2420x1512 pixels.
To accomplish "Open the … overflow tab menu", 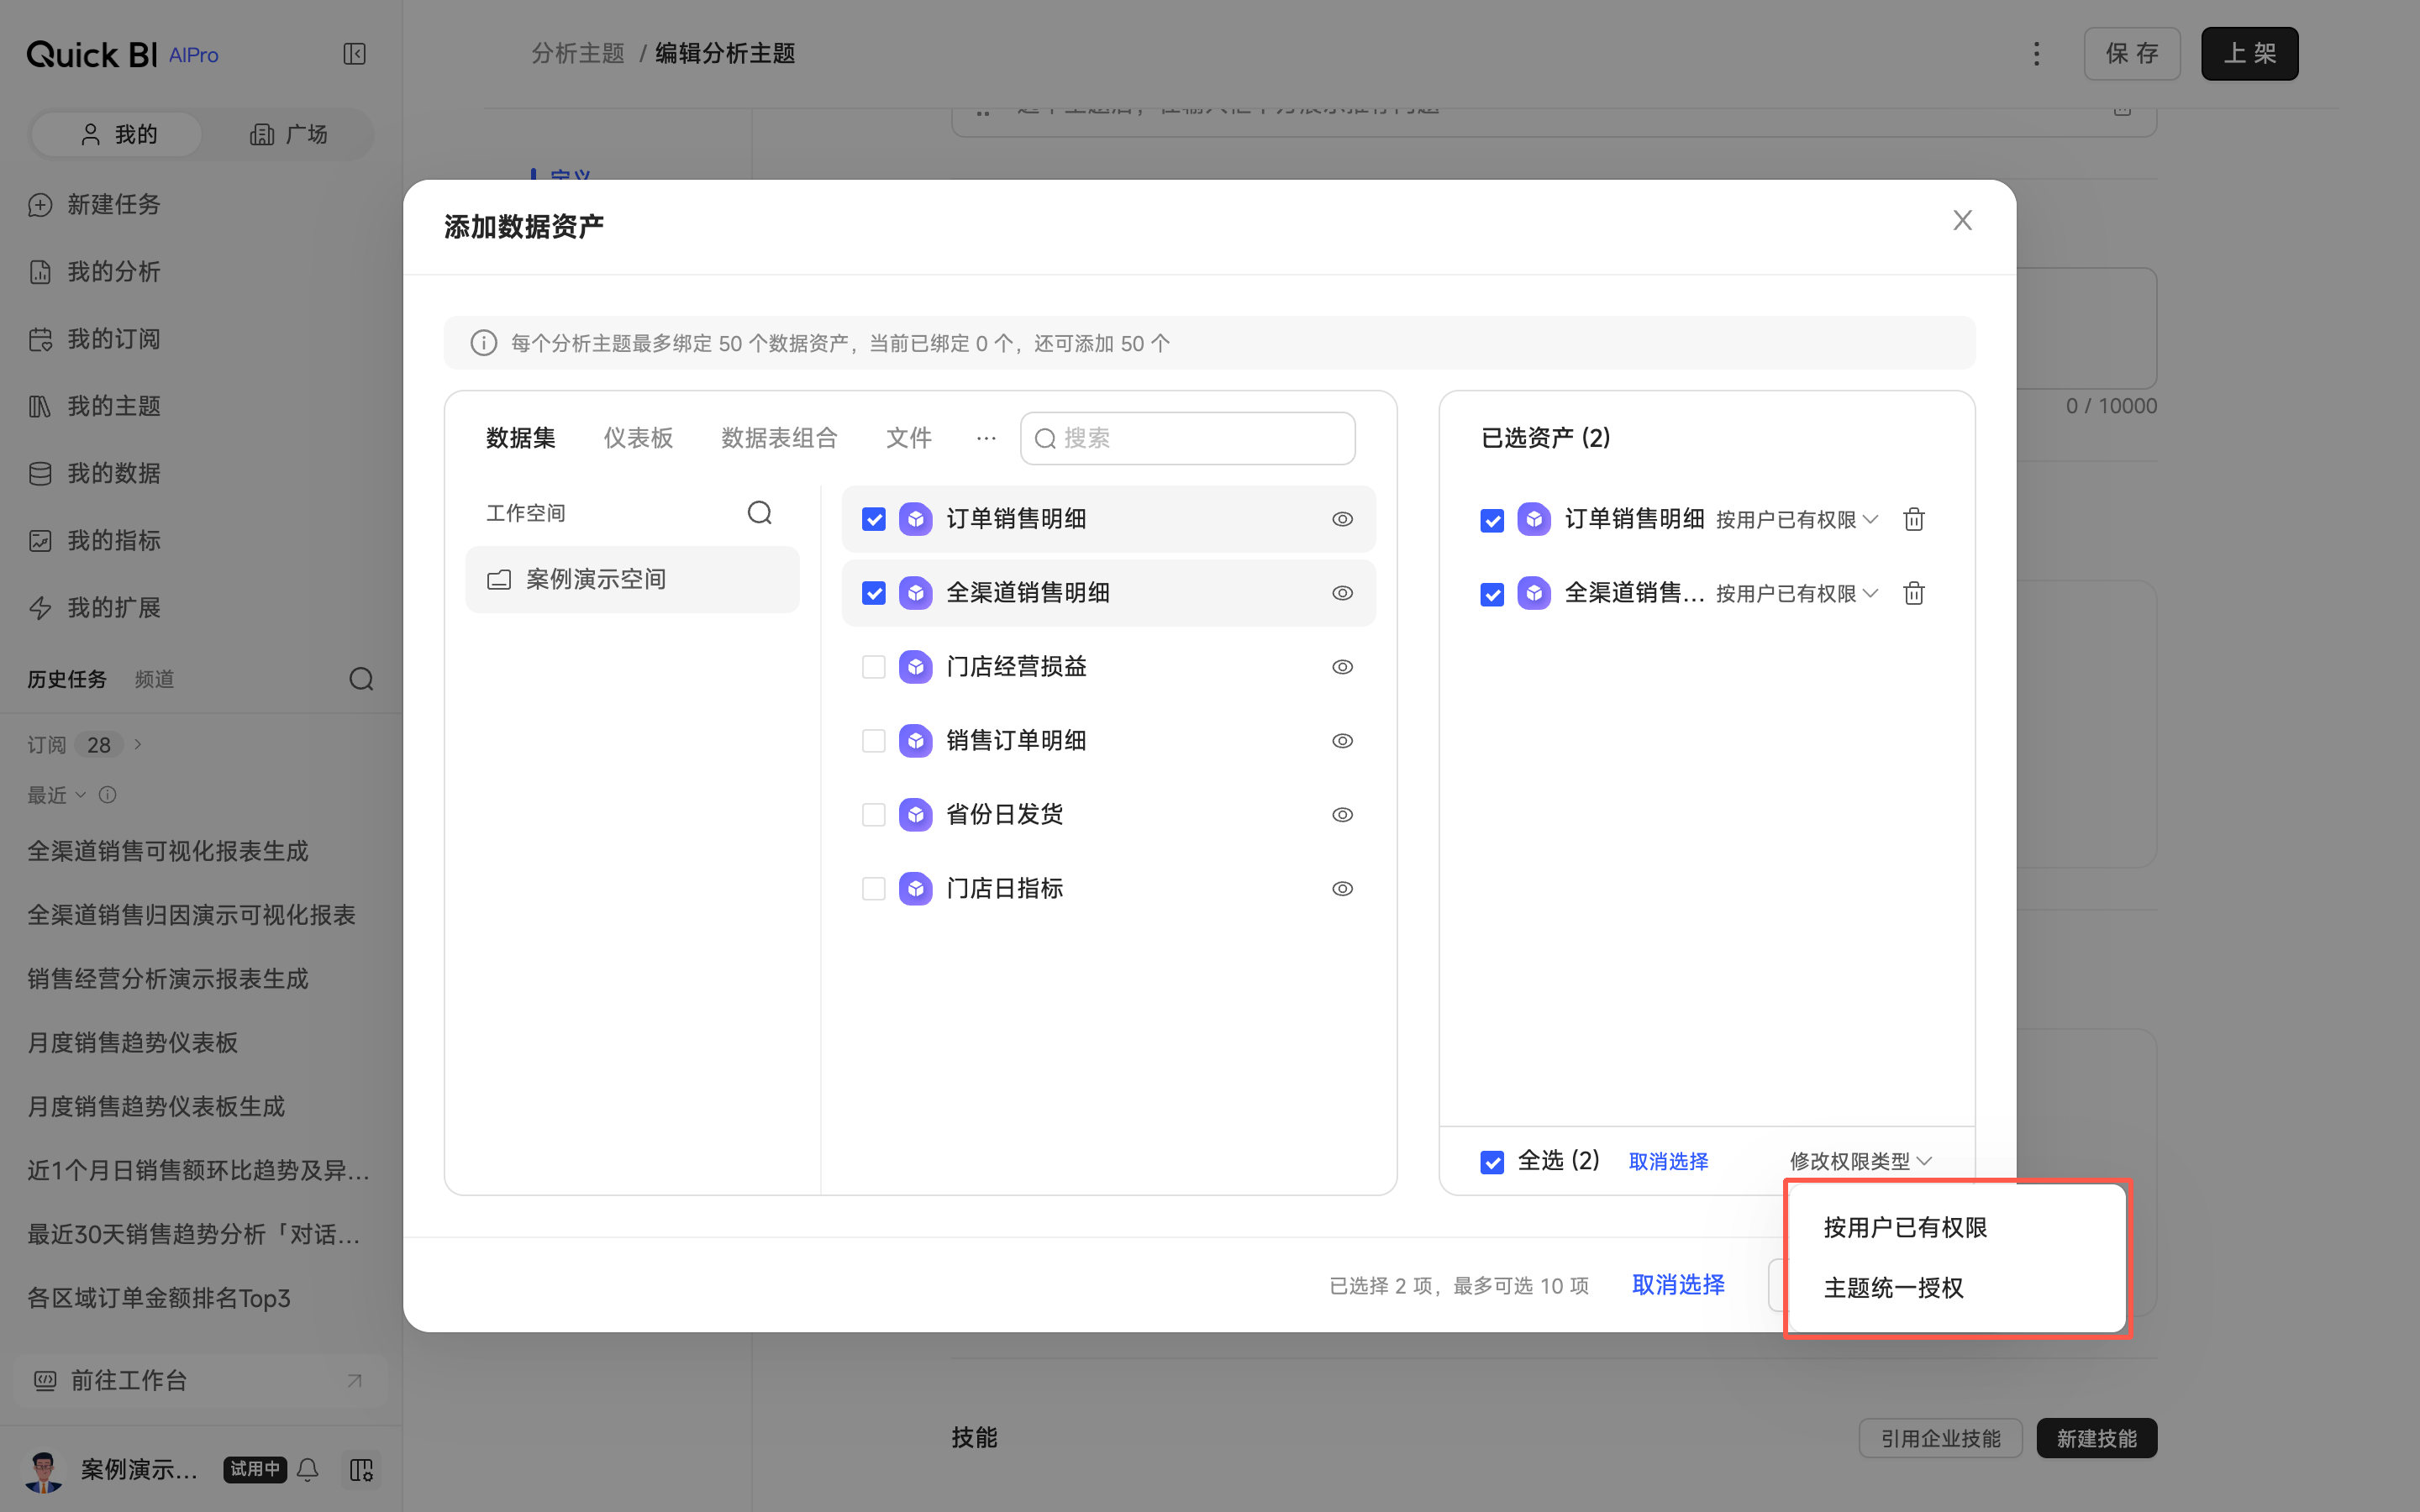I will point(986,438).
